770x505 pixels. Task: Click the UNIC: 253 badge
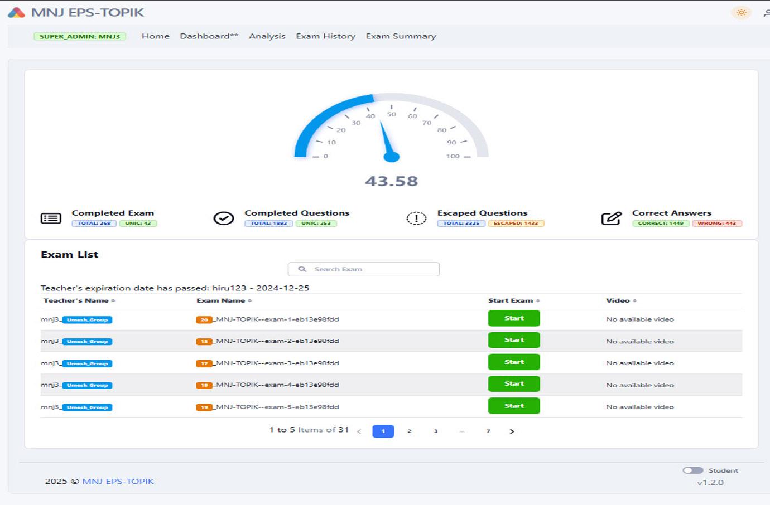coord(316,224)
